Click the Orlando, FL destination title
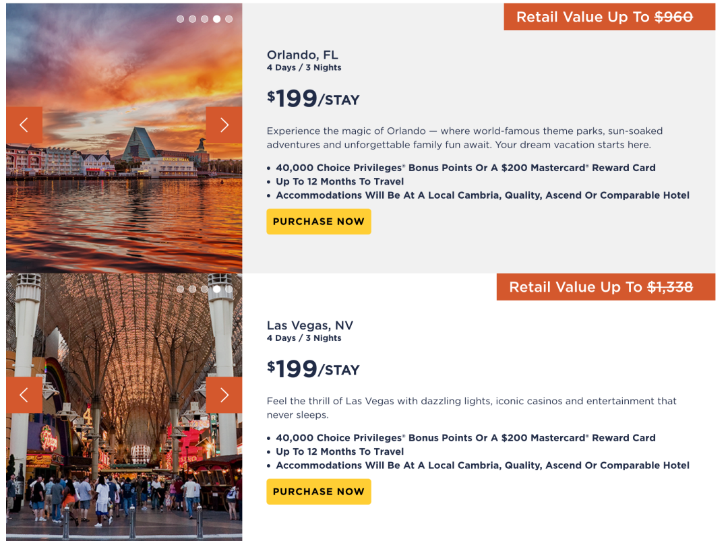Viewport: 728px width, 541px height. [302, 55]
